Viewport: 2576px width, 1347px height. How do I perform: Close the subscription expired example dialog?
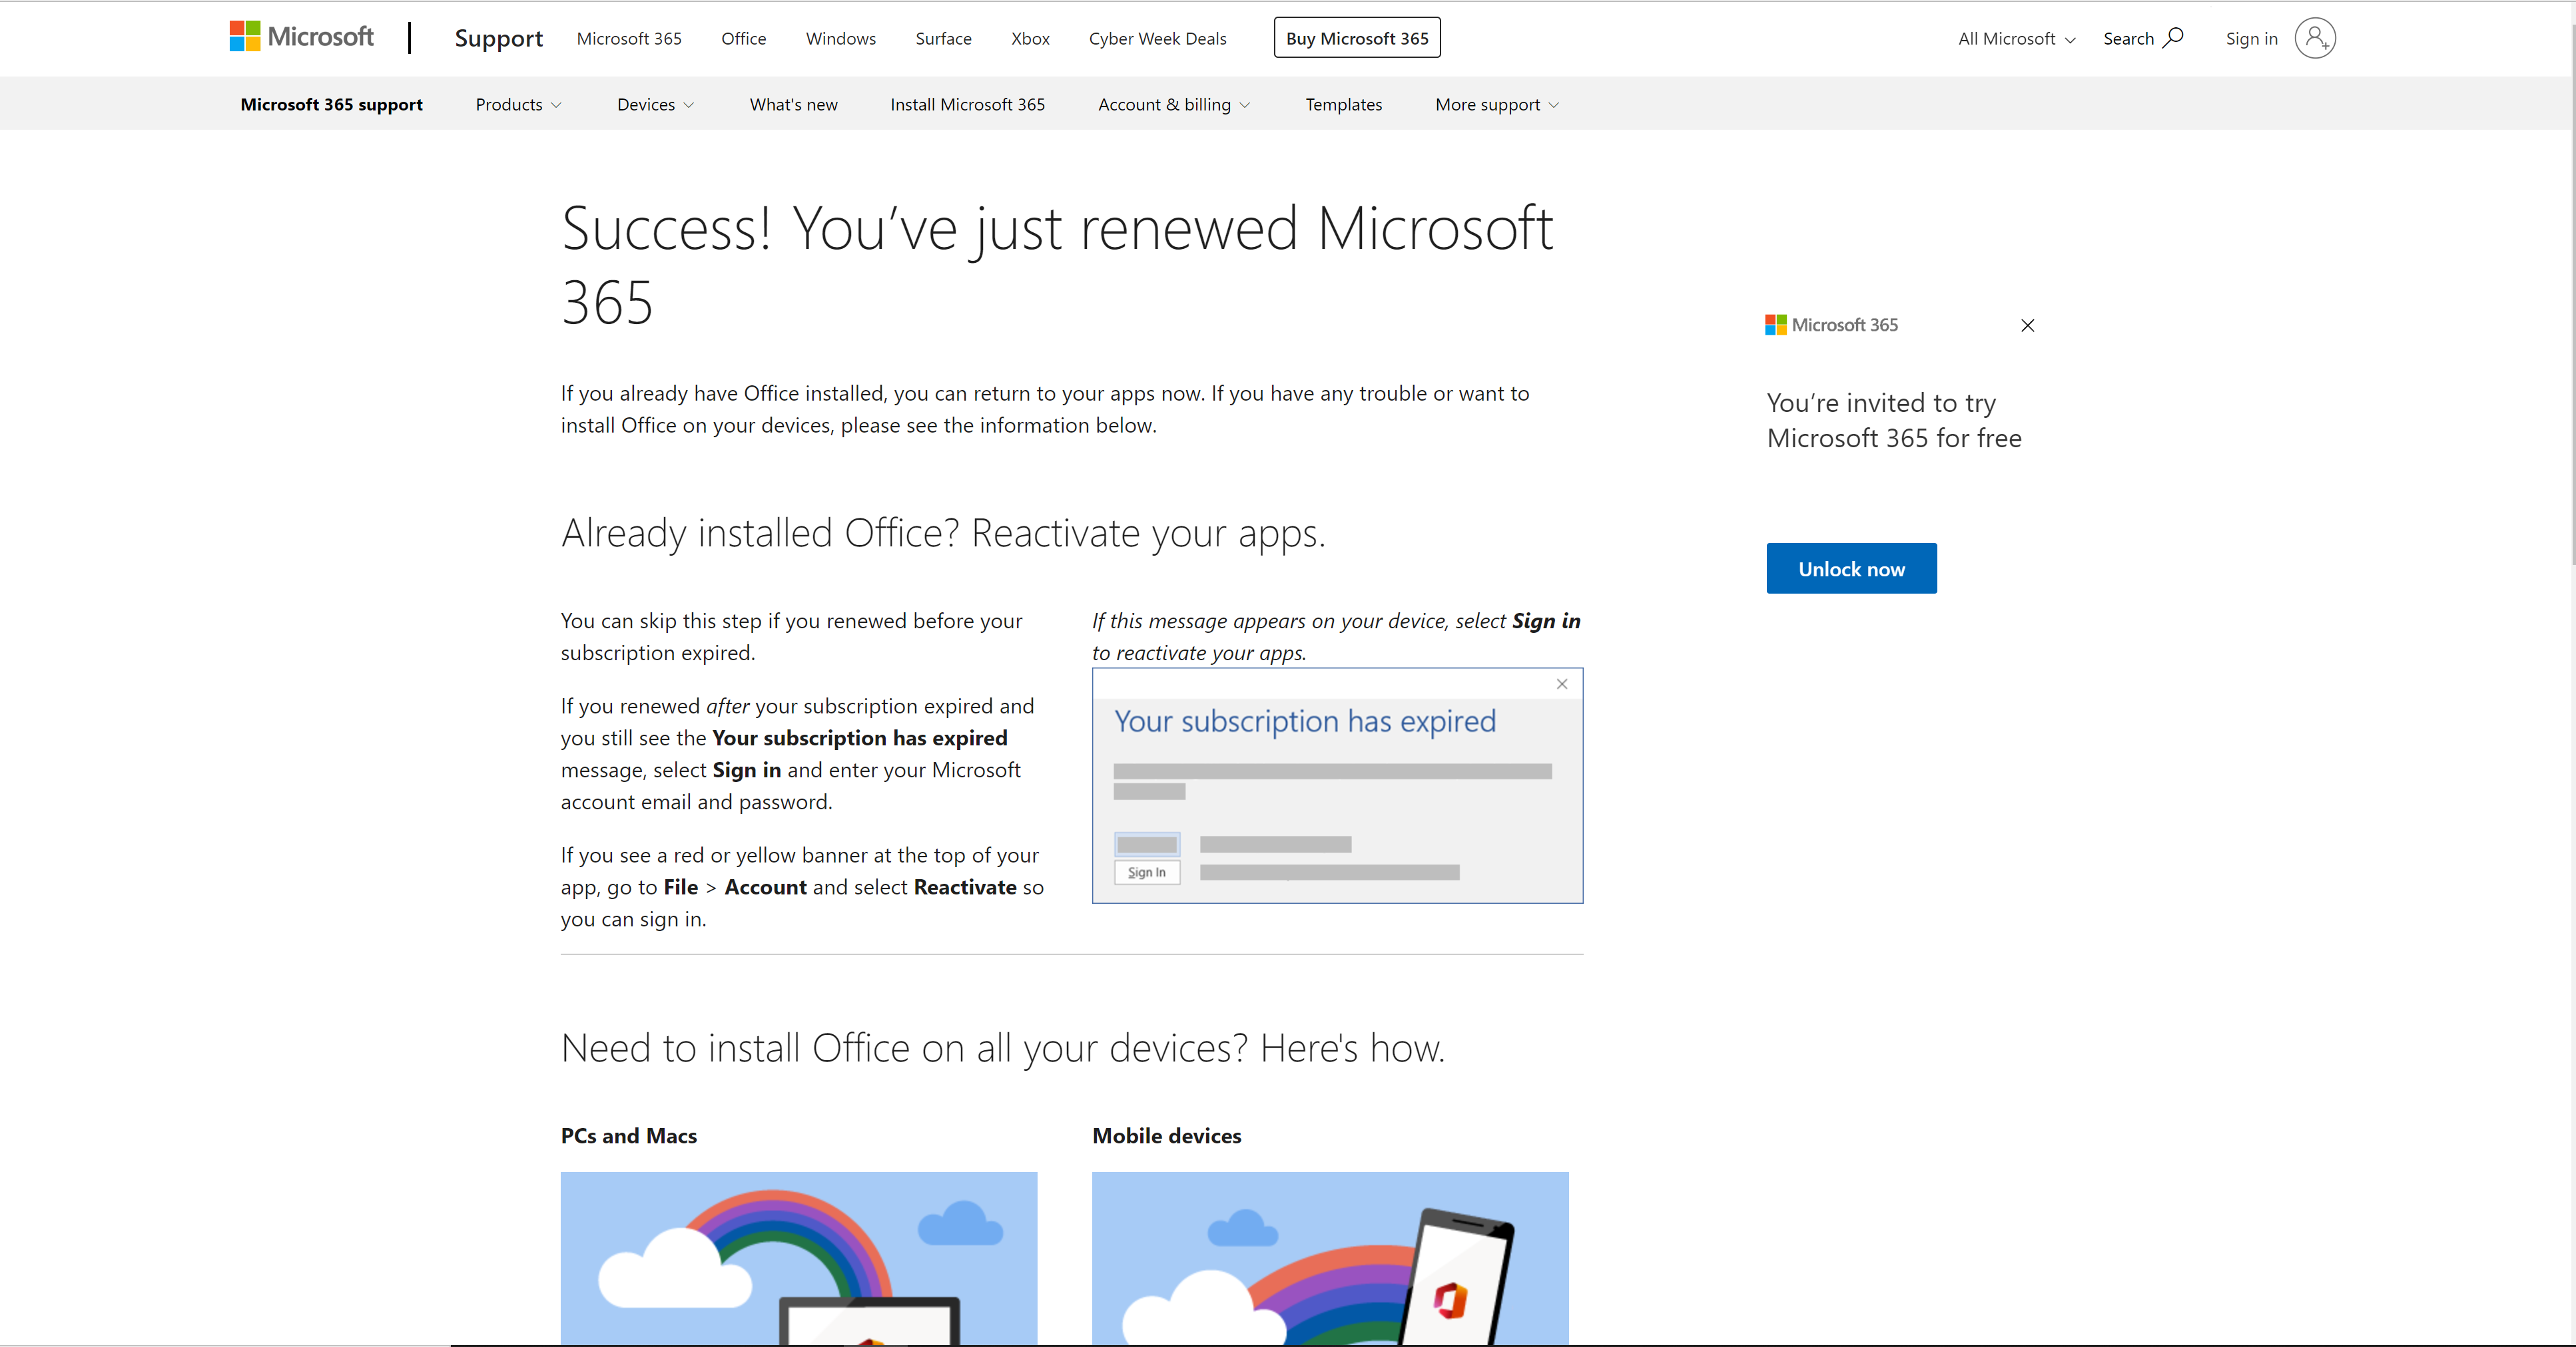[1561, 683]
